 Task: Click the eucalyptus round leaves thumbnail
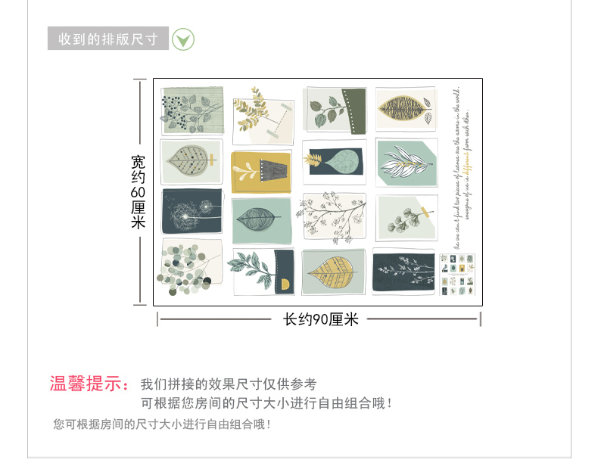click(x=189, y=267)
